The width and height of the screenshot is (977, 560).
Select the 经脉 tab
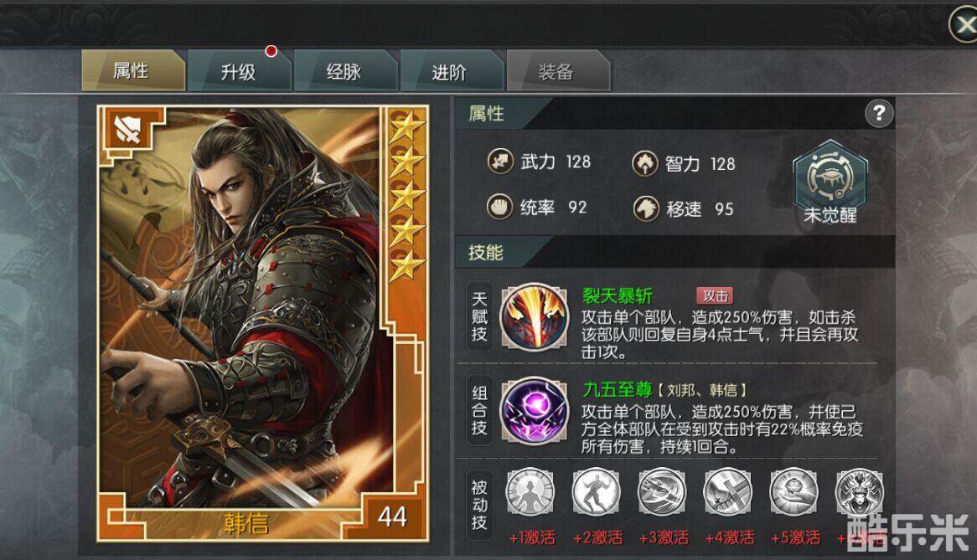[x=345, y=71]
